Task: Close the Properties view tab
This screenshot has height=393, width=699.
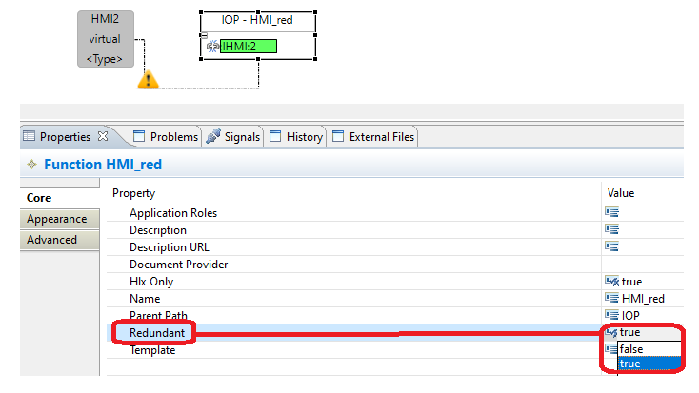Action: tap(104, 137)
